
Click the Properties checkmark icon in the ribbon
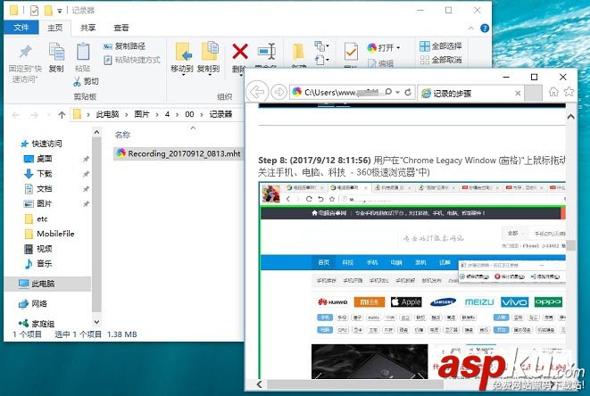[351, 52]
